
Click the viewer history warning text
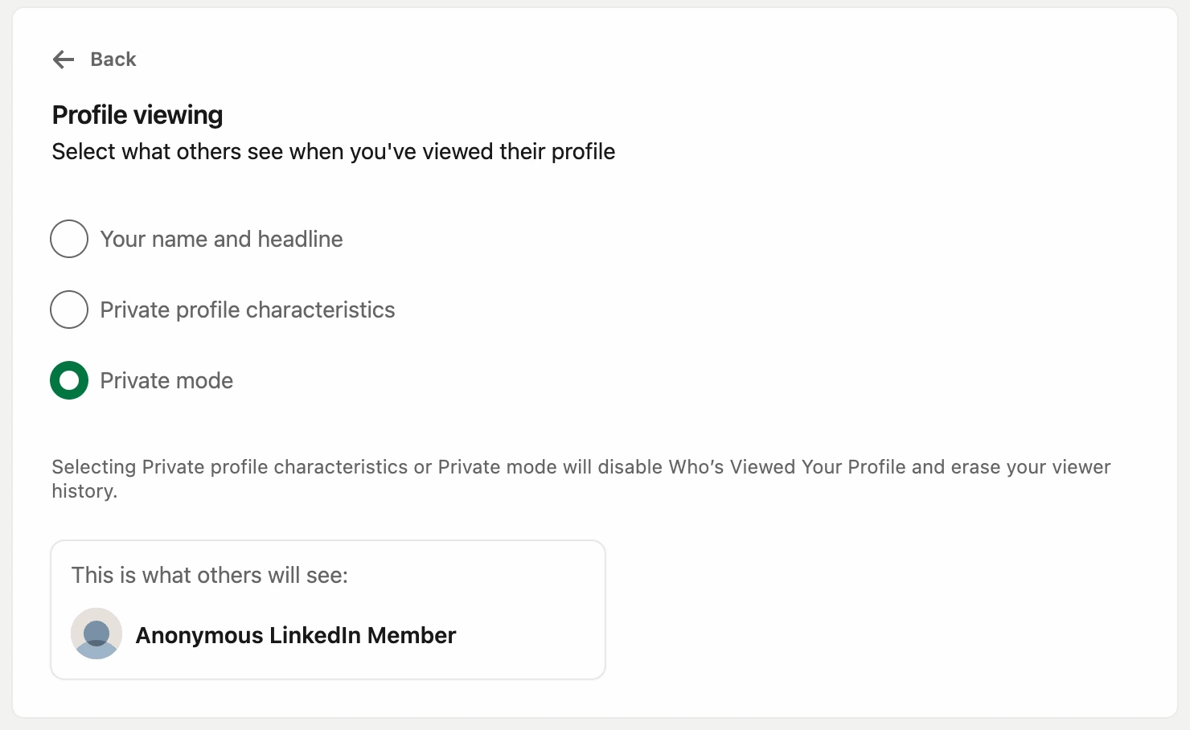581,478
